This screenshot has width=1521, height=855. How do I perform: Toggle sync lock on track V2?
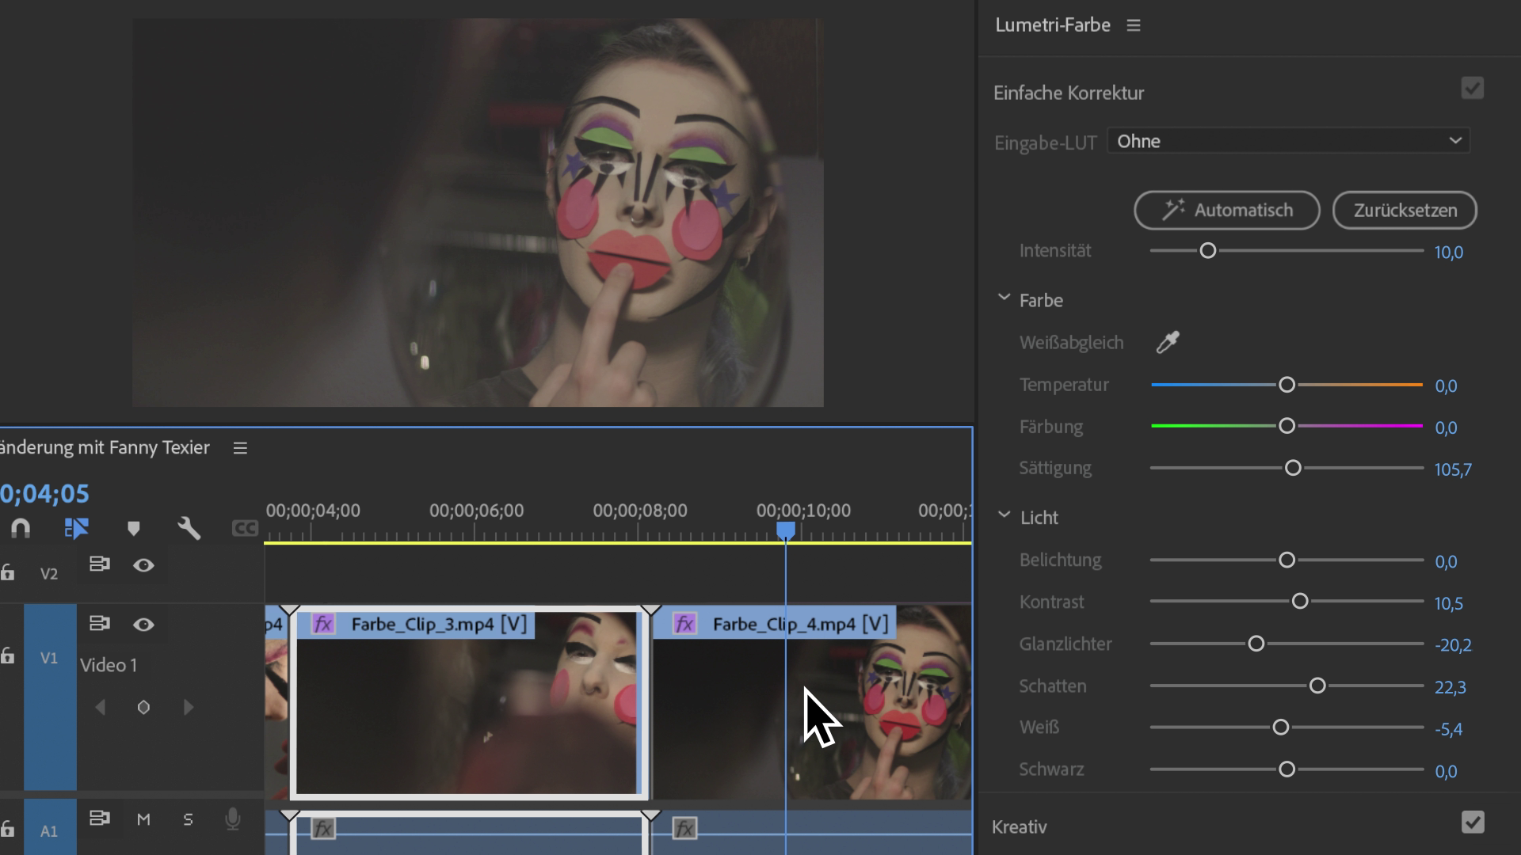[100, 564]
